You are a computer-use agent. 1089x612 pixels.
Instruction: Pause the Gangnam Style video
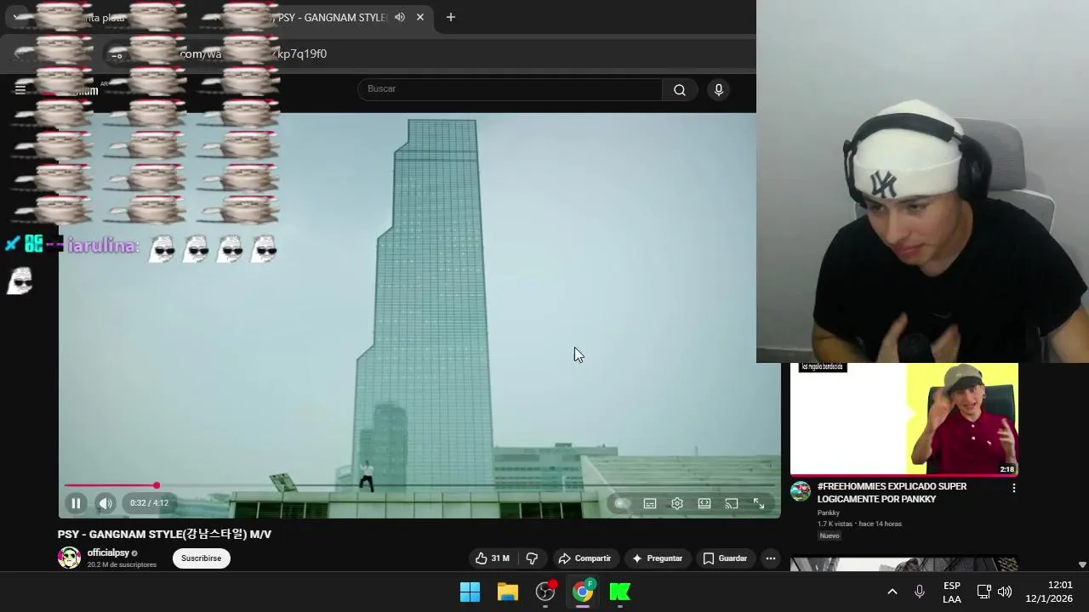(x=76, y=503)
